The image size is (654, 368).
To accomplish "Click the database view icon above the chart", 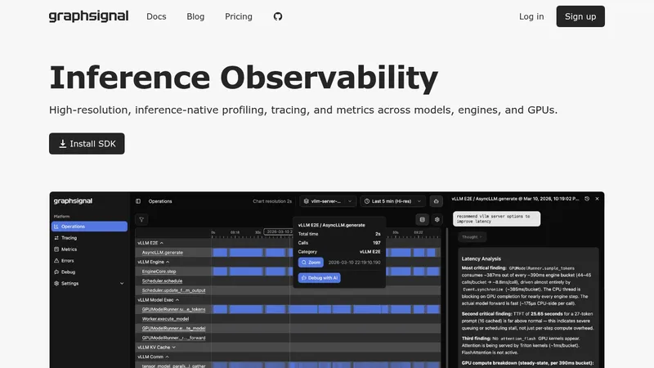I will (422, 219).
